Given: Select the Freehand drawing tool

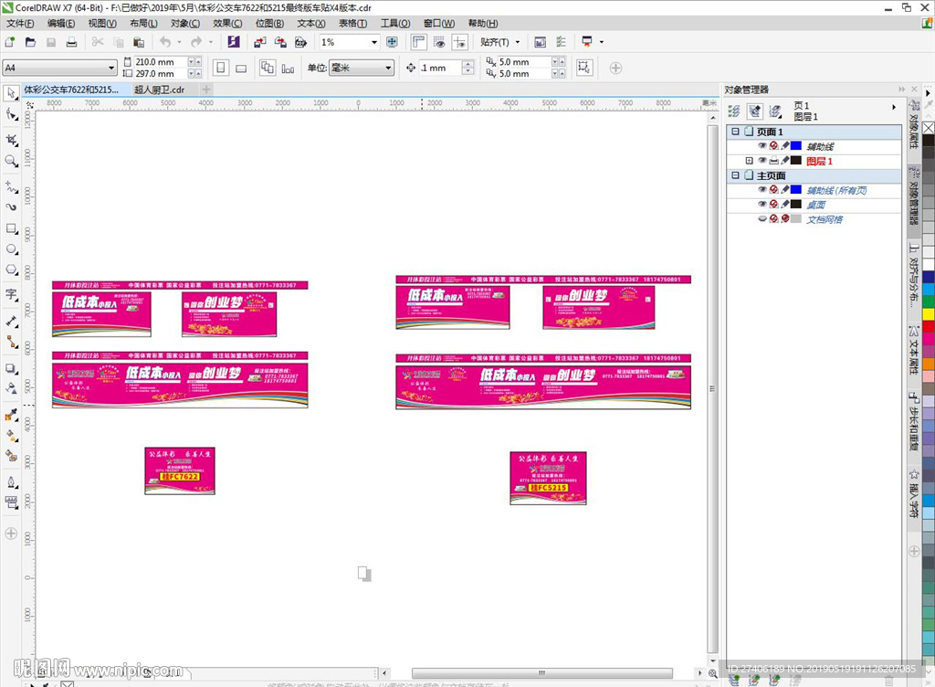Looking at the screenshot, I should coord(11,186).
